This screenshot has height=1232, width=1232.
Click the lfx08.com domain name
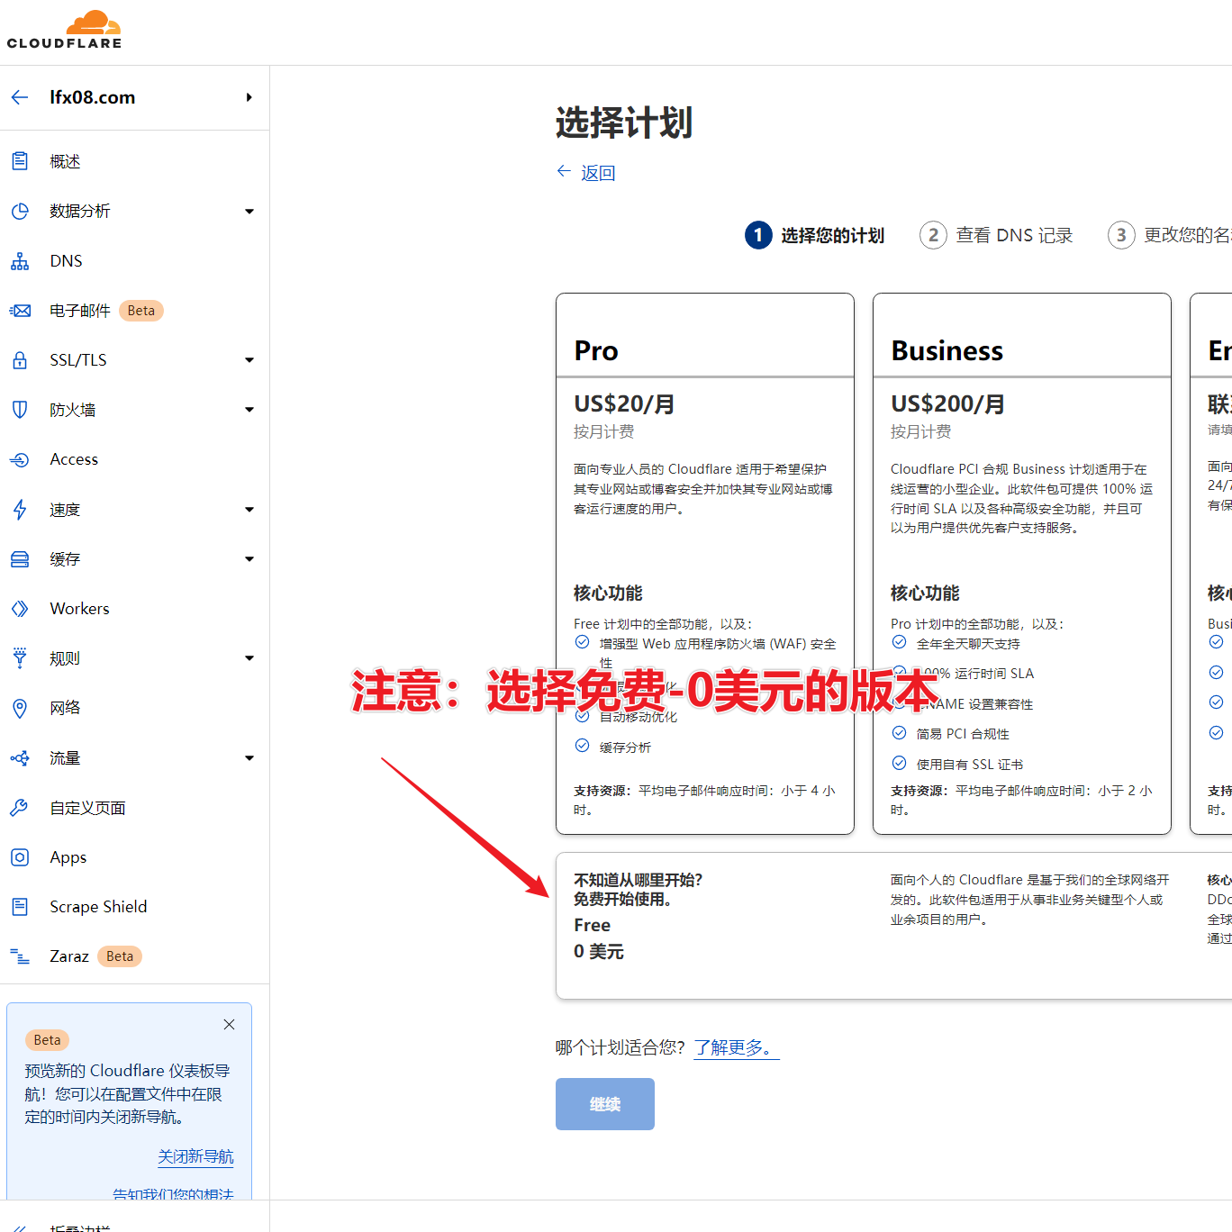93,97
